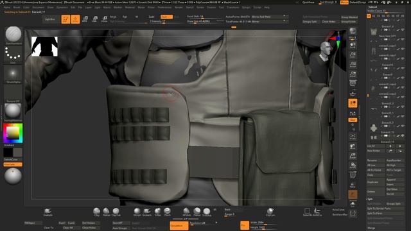Click the LightBox button
411x231 pixels.
[50, 19]
